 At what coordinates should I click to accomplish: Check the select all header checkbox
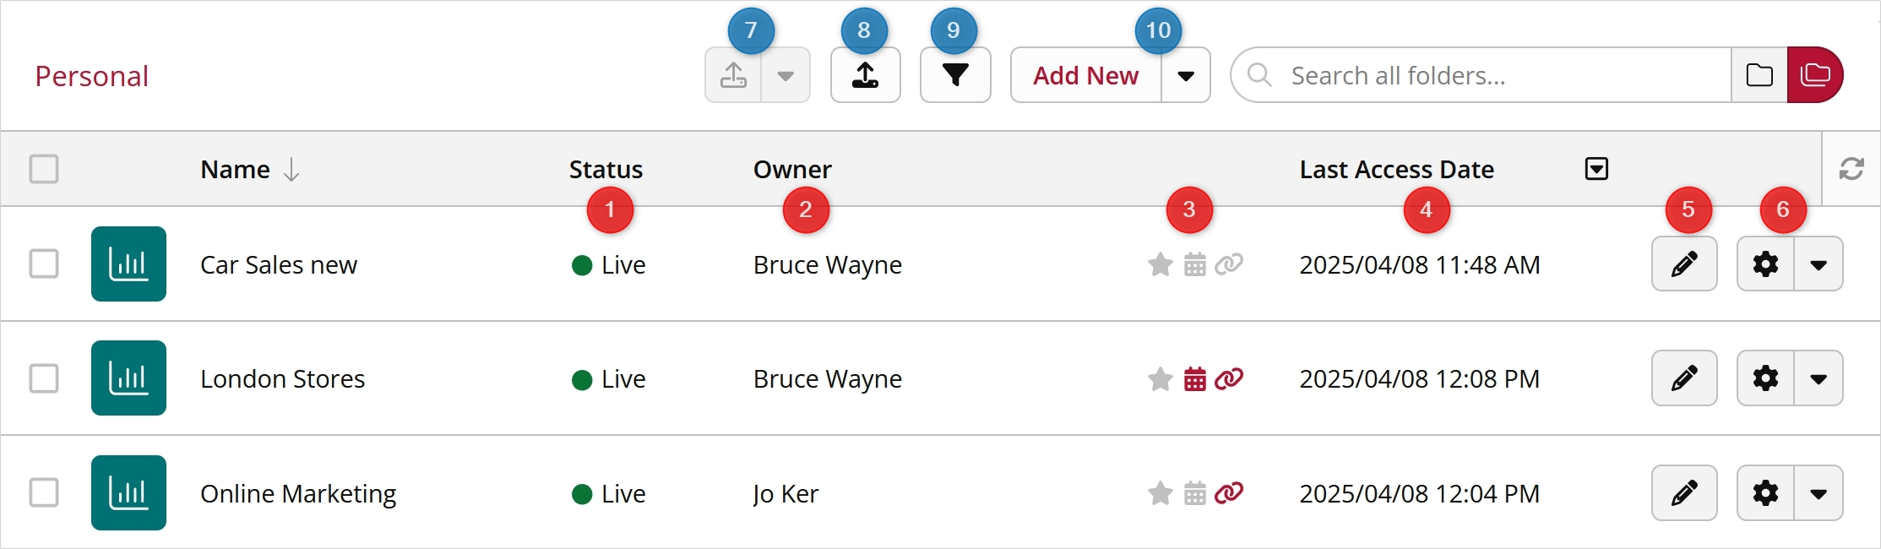pyautogui.click(x=44, y=169)
